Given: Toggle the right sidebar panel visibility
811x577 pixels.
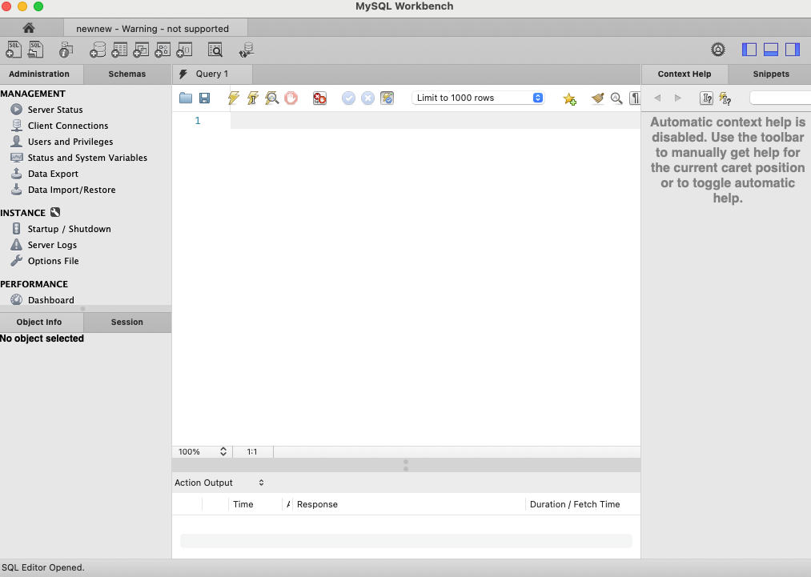Looking at the screenshot, I should pos(793,50).
